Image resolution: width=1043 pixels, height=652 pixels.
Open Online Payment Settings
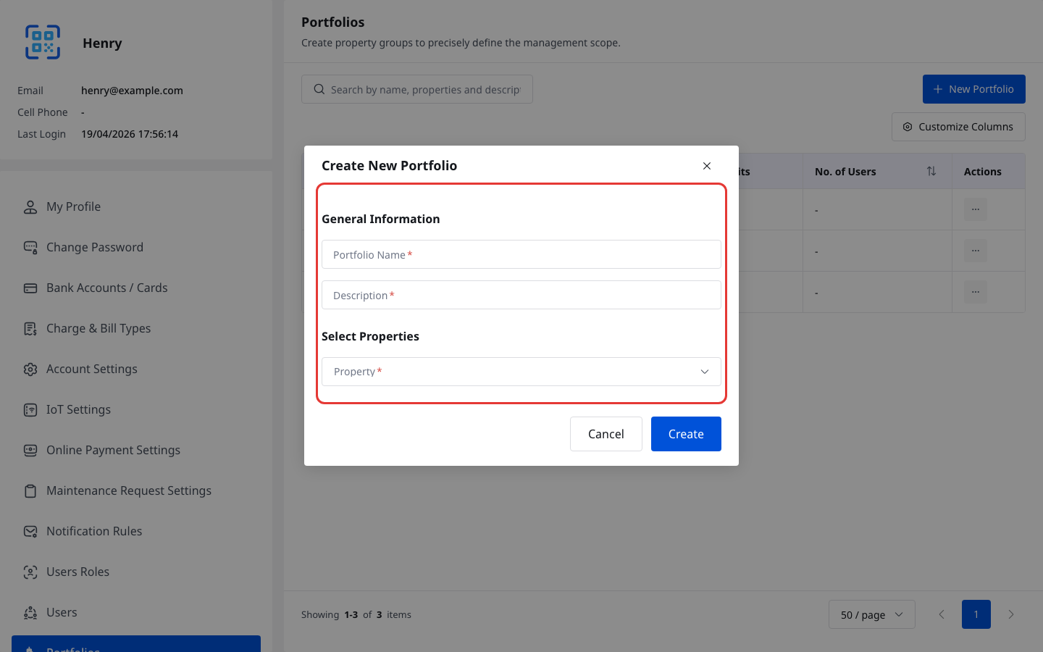(136, 451)
